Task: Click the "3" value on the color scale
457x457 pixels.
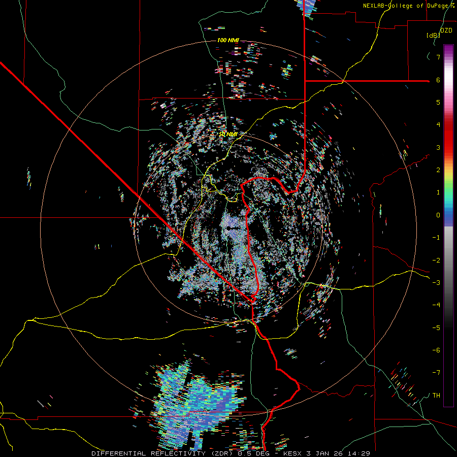Action: (438, 147)
